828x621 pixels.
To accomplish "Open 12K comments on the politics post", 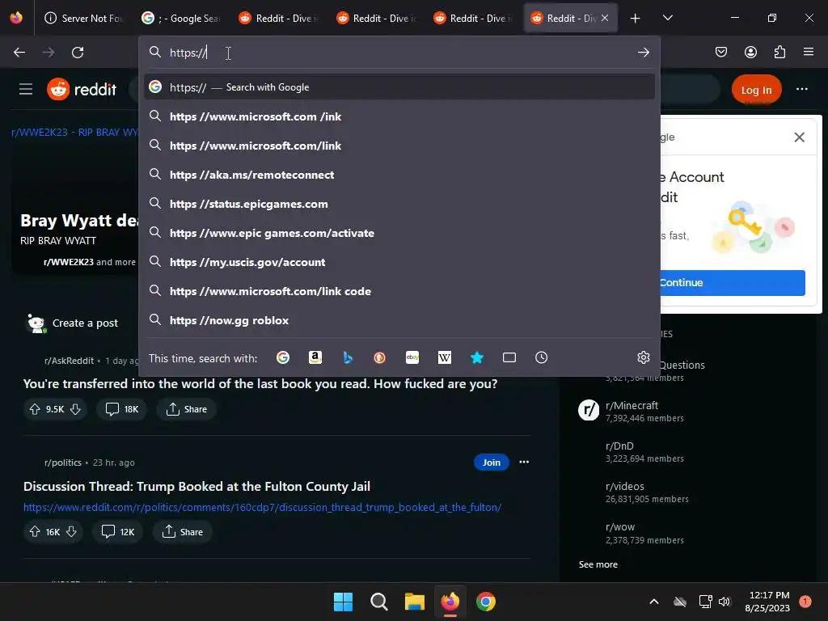I will tap(118, 532).
